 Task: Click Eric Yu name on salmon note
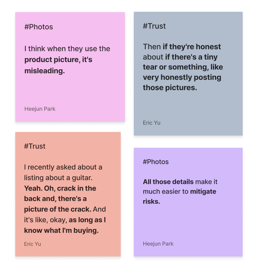(x=33, y=244)
